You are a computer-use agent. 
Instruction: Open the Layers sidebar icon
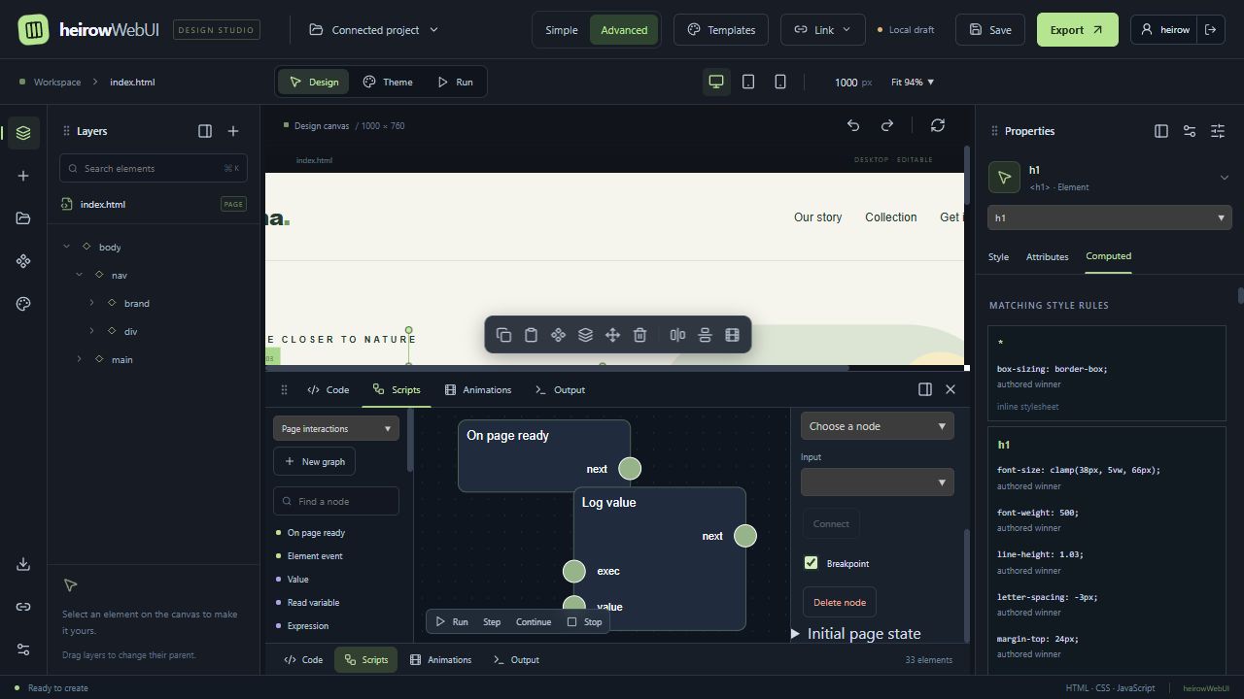click(23, 133)
